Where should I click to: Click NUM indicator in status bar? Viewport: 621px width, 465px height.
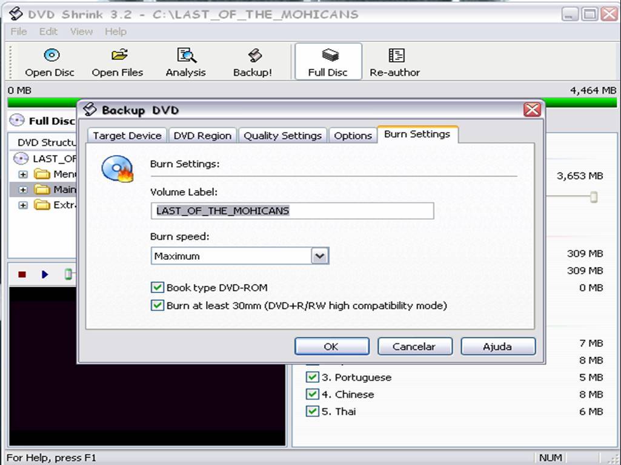tap(551, 458)
